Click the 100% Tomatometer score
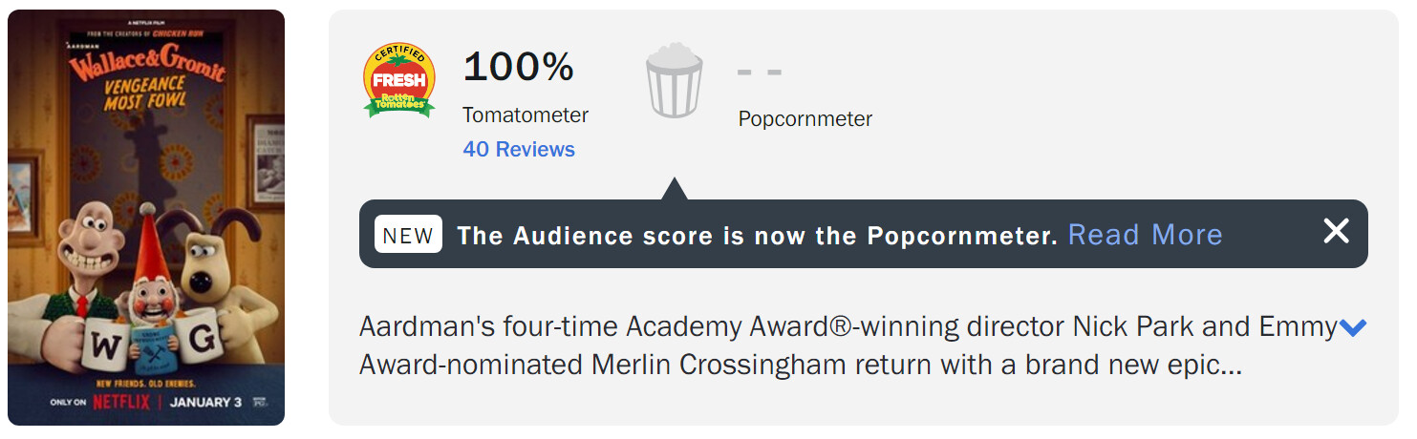This screenshot has height=439, width=1417. tap(518, 67)
